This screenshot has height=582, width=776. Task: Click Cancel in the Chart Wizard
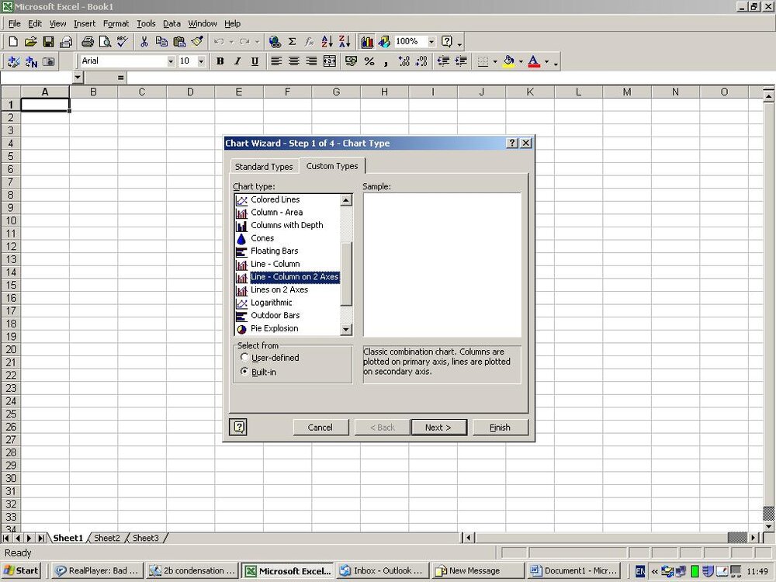tap(320, 427)
